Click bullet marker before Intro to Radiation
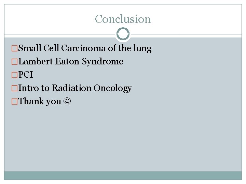This screenshot has height=184, width=246. point(15,88)
